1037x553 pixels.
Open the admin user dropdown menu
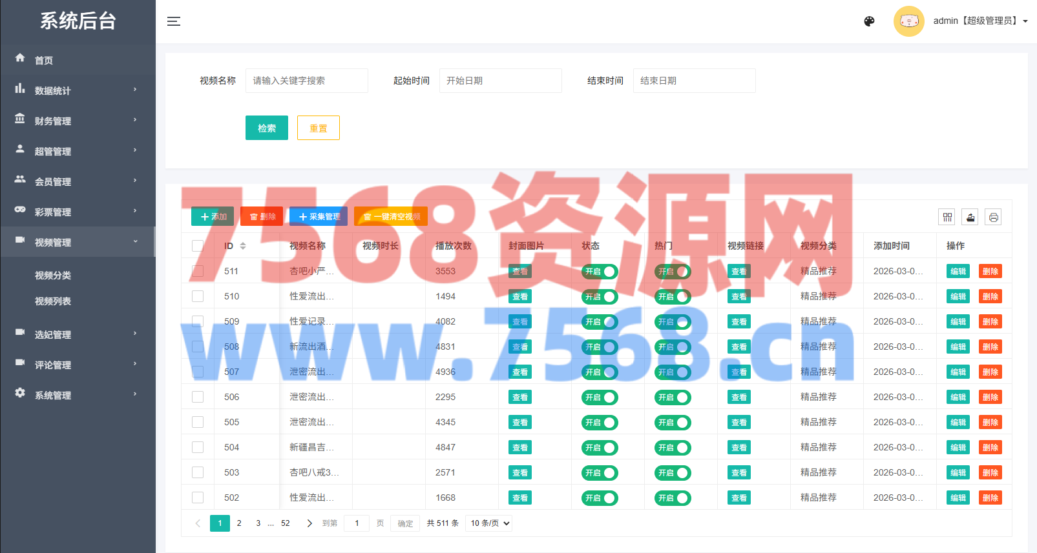tap(980, 21)
